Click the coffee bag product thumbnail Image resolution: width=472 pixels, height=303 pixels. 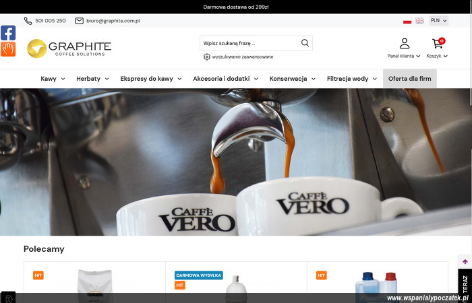coord(95,285)
